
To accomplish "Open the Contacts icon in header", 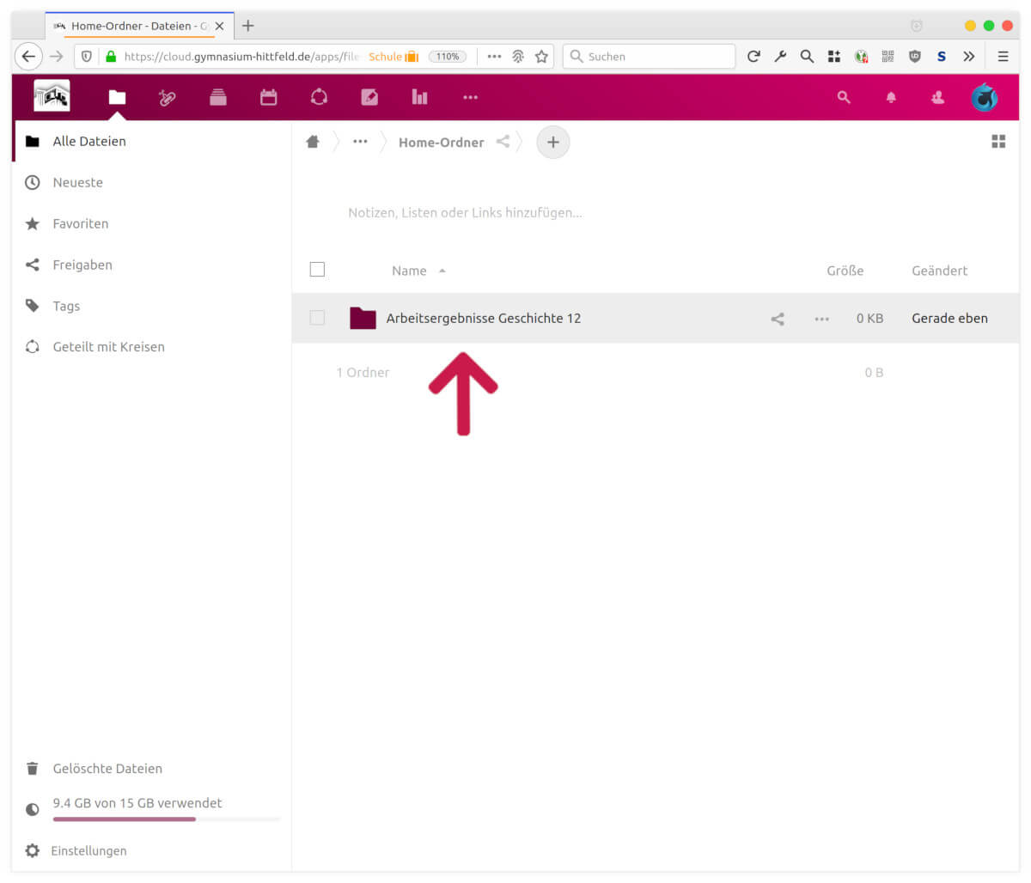I will click(937, 98).
